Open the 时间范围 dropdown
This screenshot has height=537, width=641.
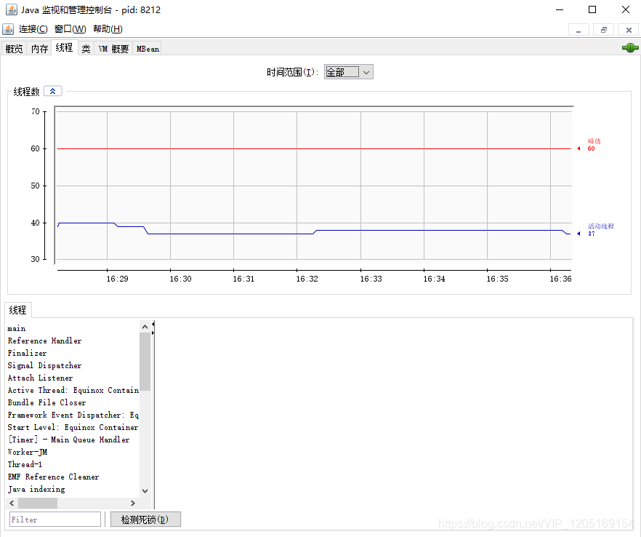pyautogui.click(x=349, y=72)
